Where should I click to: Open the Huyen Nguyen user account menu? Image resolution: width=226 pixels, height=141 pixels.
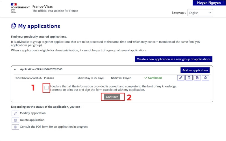tap(209, 3)
